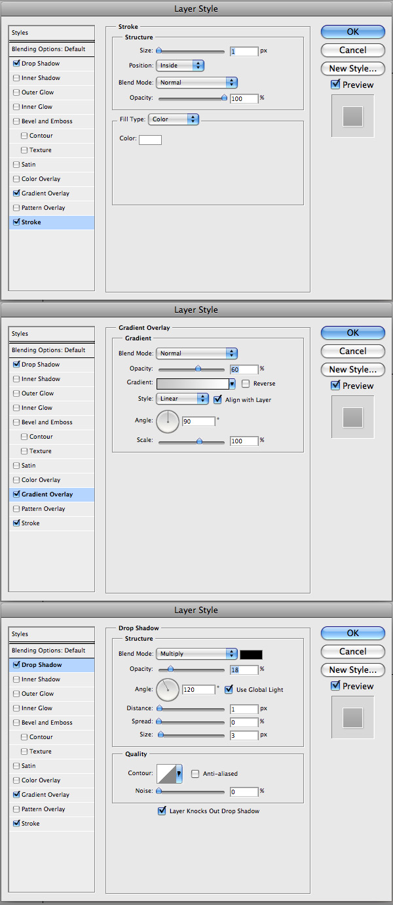Viewport: 393px width, 905px height.
Task: Open the gradient editor bar in Gradient Overlay
Action: [192, 384]
